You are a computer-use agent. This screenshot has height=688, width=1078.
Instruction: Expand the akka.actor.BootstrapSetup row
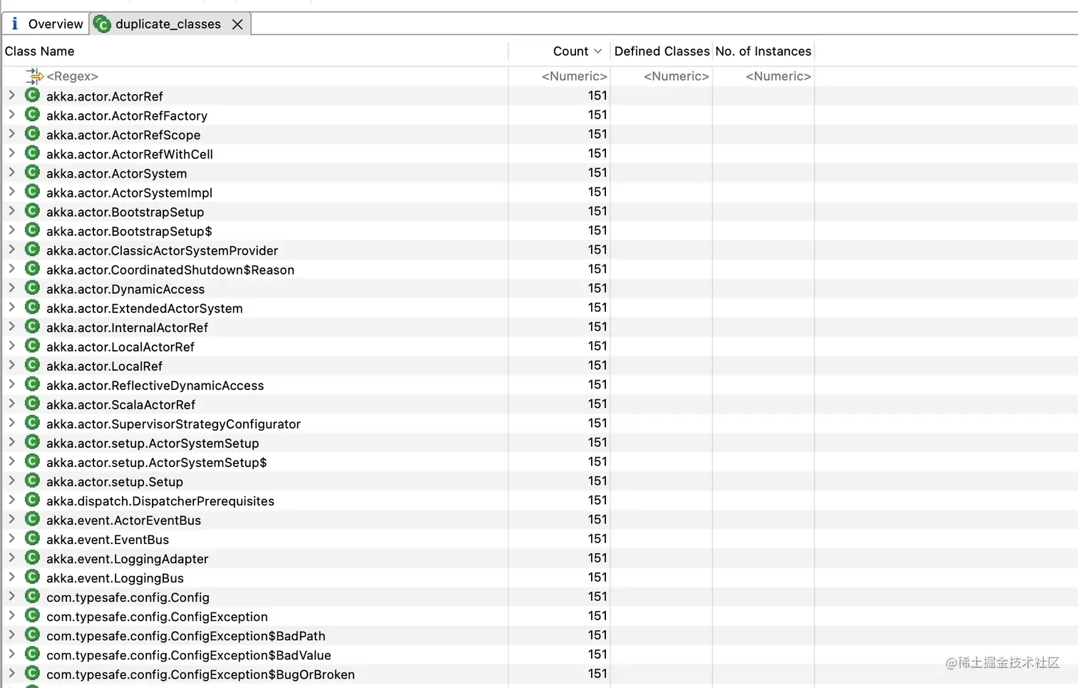click(x=11, y=210)
